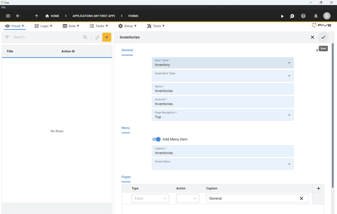The image size is (337, 214).
Task: Open the help question mark icon
Action: [x=303, y=16]
